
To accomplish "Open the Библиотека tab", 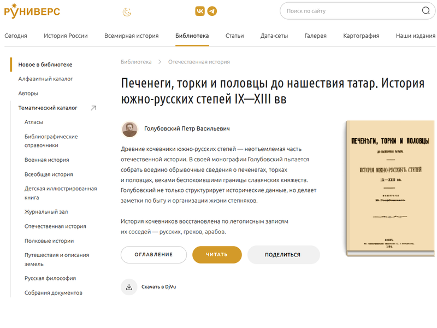I will [x=192, y=36].
